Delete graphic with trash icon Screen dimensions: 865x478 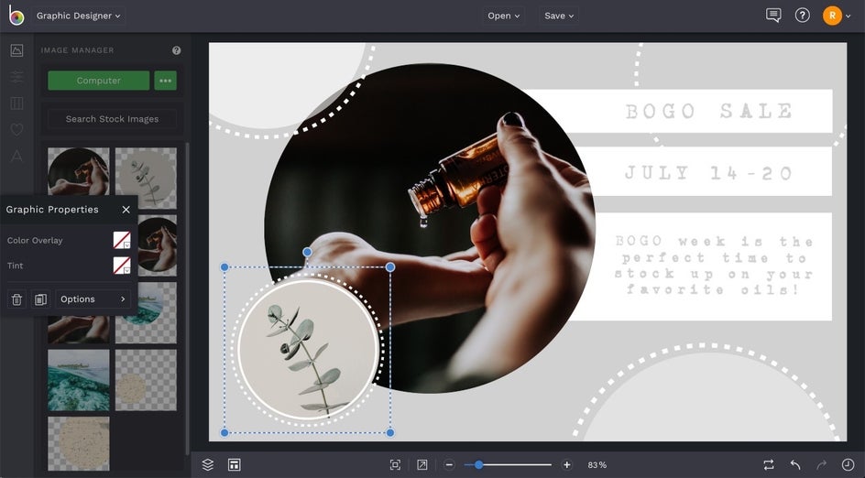click(16, 299)
